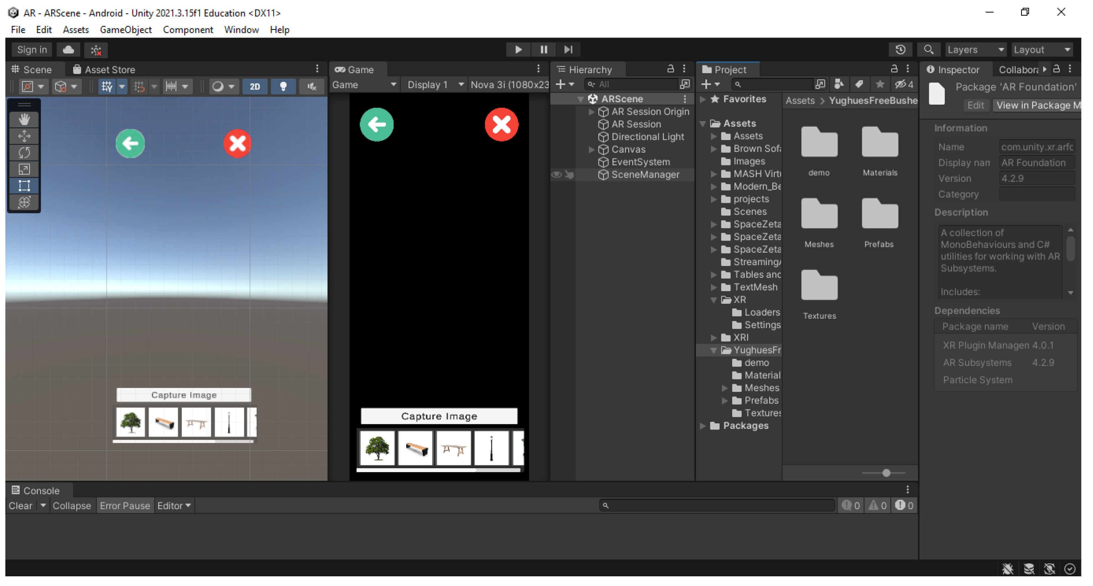The height and width of the screenshot is (586, 1093).
Task: Click the Sign in button
Action: [x=32, y=49]
